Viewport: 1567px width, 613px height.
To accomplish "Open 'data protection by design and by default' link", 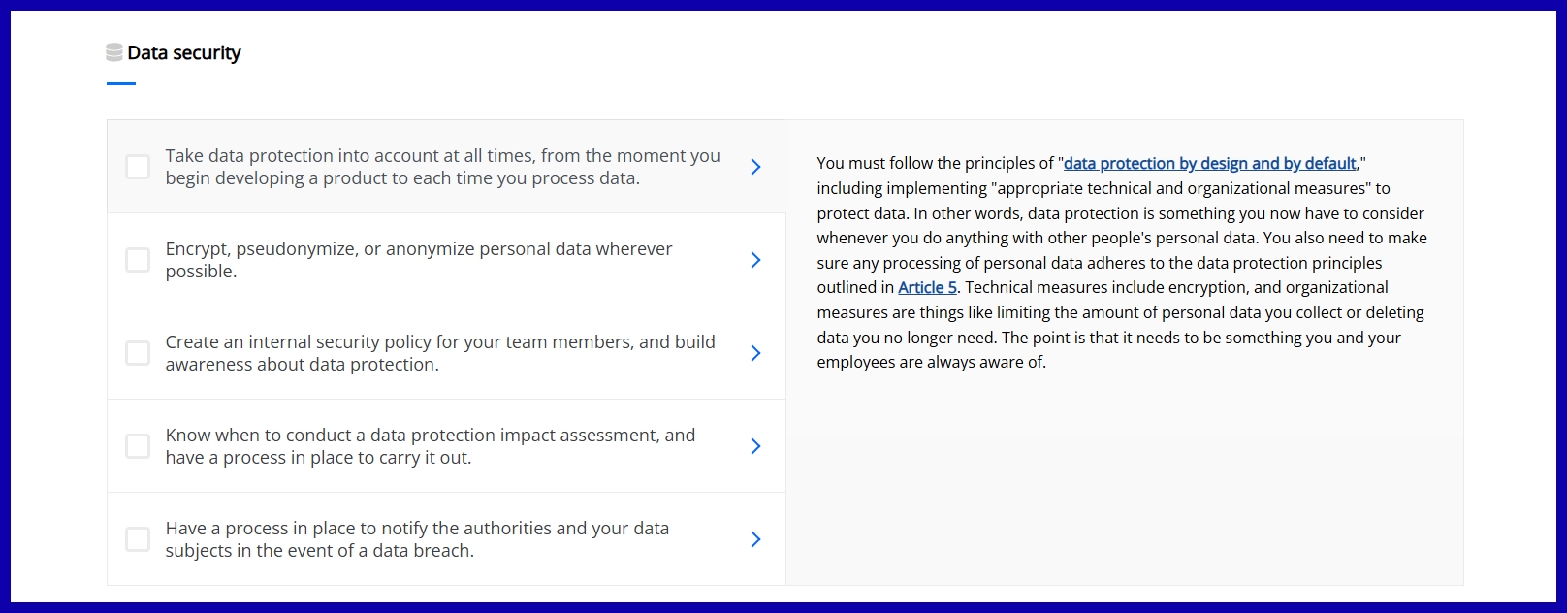I will pos(1209,164).
